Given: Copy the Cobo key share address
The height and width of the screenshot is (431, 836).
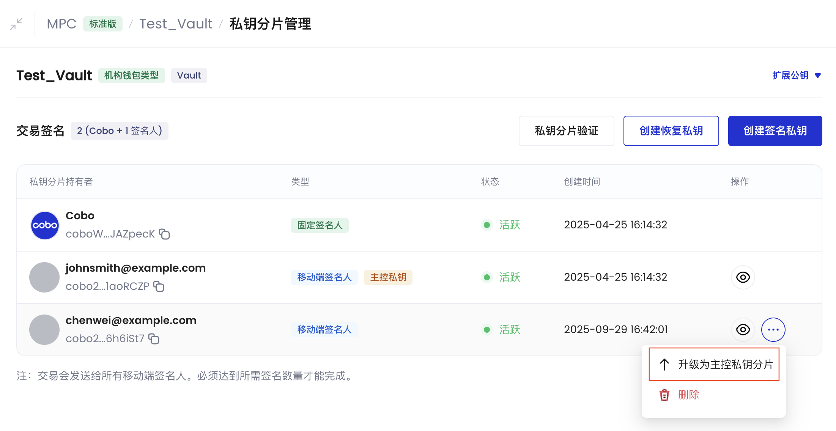Looking at the screenshot, I should coord(164,234).
